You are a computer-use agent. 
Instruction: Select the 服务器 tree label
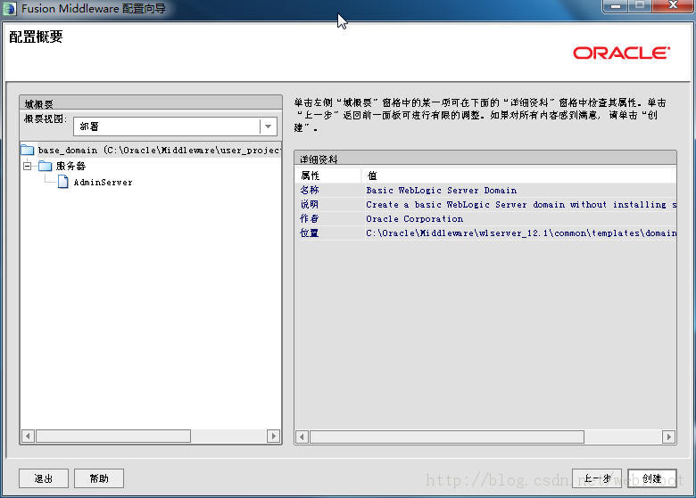coord(71,166)
